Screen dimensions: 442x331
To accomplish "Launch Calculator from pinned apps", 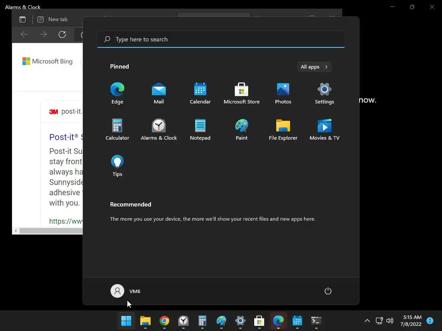I will point(117,129).
